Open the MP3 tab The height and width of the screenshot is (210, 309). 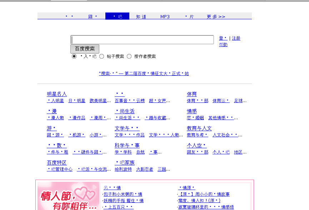point(165,16)
